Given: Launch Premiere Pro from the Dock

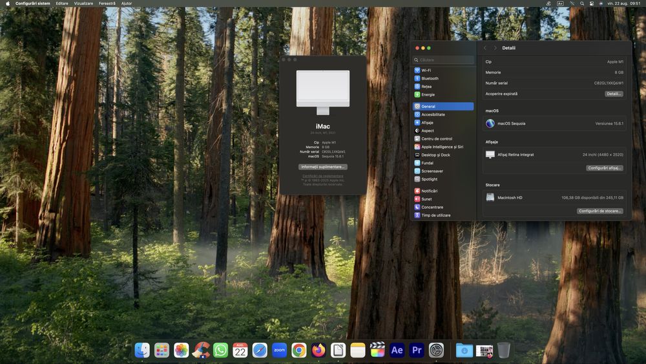Looking at the screenshot, I should 417,350.
